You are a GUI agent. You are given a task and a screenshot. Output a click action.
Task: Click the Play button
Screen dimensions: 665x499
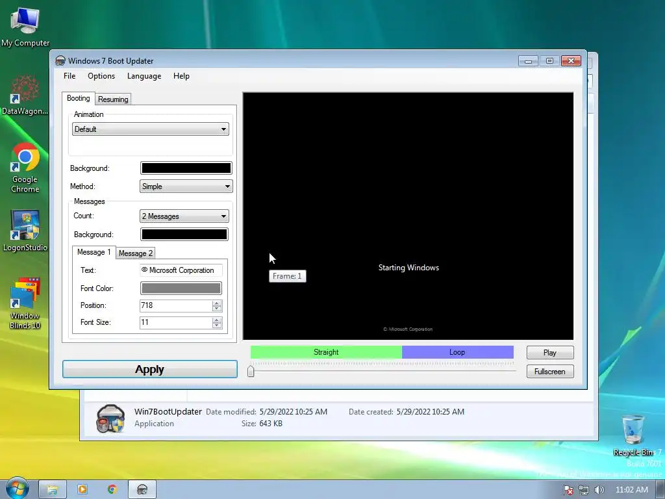tap(550, 353)
